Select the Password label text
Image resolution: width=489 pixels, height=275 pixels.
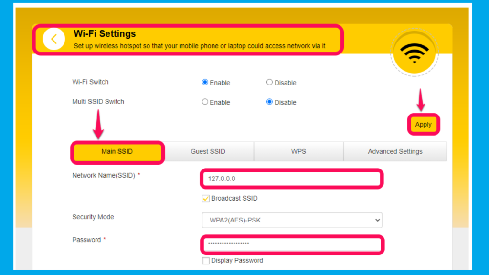point(87,240)
